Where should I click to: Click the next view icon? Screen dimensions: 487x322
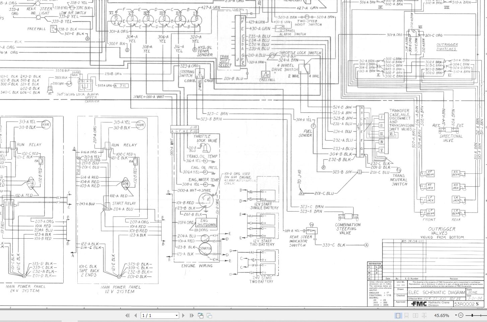pyautogui.click(x=209, y=315)
